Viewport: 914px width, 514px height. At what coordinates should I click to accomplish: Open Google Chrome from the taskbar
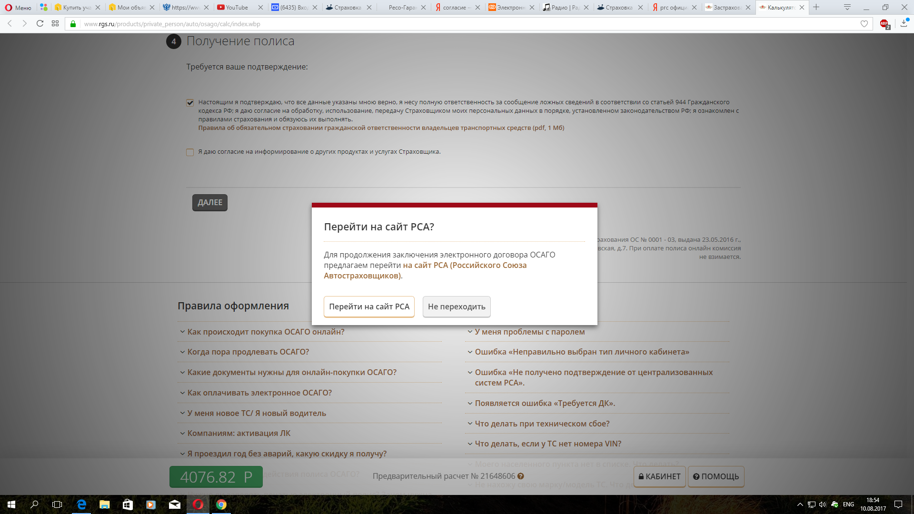[221, 504]
